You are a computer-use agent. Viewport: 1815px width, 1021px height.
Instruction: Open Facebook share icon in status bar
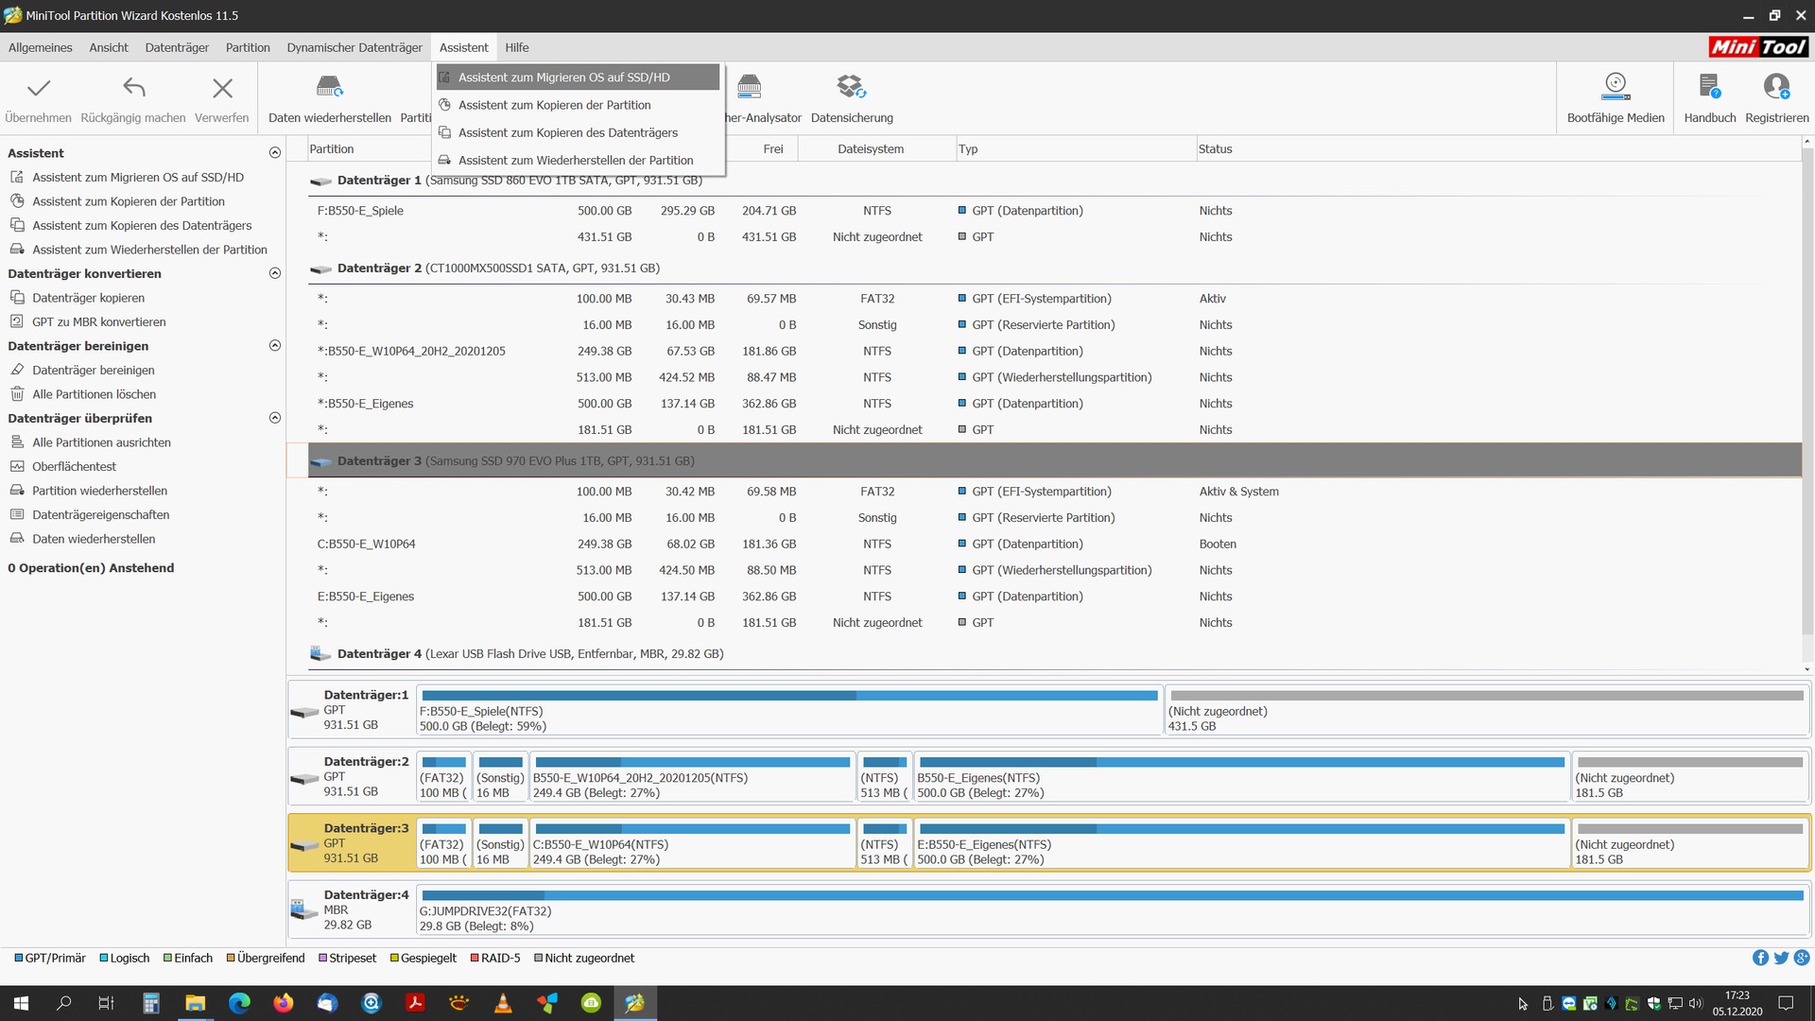(1760, 958)
